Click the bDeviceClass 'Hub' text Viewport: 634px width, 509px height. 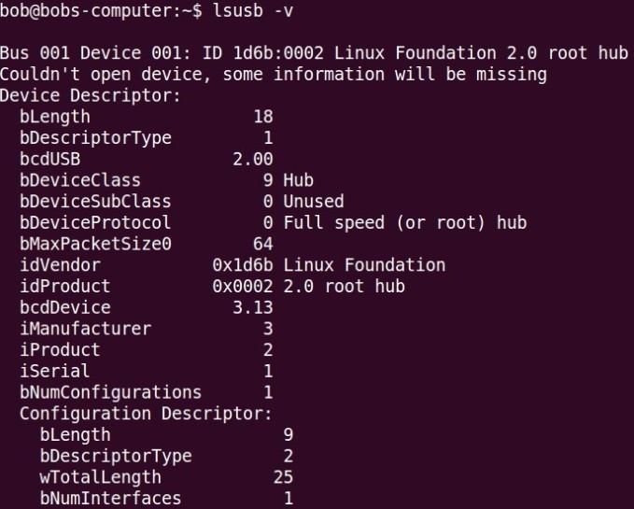(299, 180)
